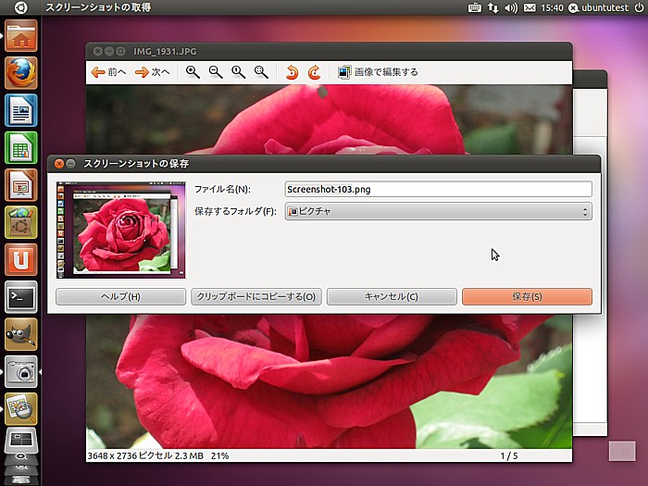Open LibreOffice Calc launcher icon
The height and width of the screenshot is (486, 648).
(21, 147)
